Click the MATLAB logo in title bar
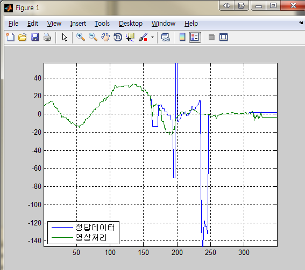Screen dimensions: 305x270 9,8
